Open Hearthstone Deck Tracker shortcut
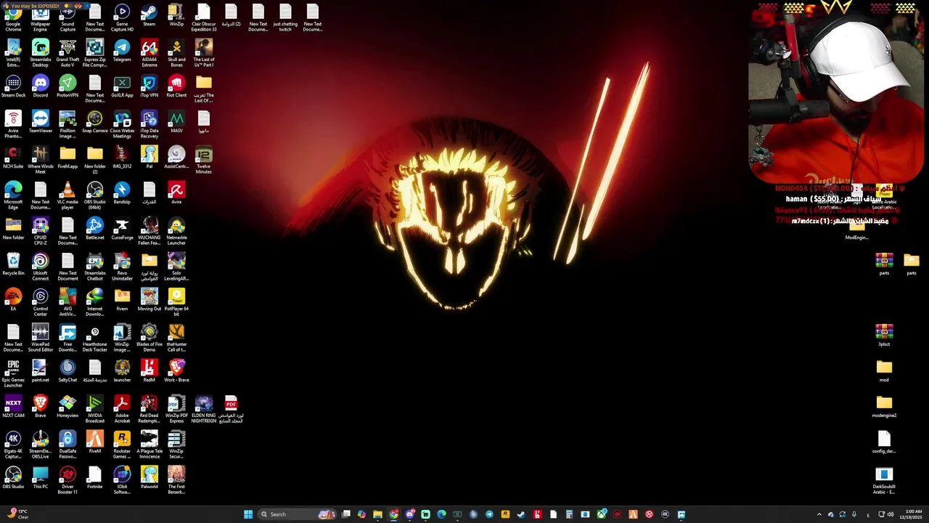929x523 pixels. point(95,338)
